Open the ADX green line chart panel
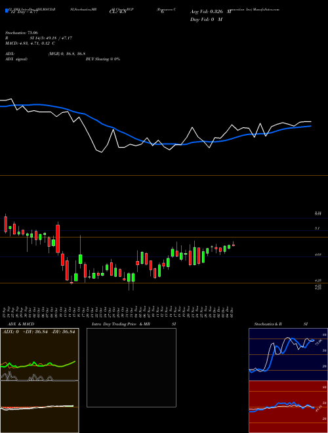The image size is (328, 433). 39,354
